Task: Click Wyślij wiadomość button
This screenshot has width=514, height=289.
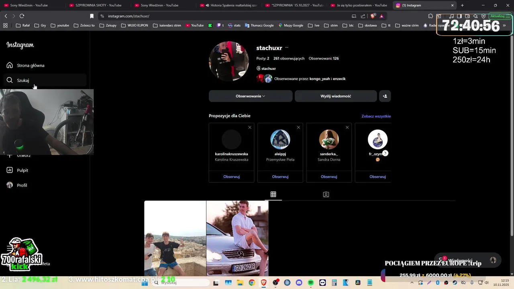Action: 336,96
